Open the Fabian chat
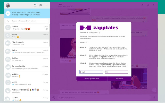Viewport: 165px width, 103px height. click(27, 59)
